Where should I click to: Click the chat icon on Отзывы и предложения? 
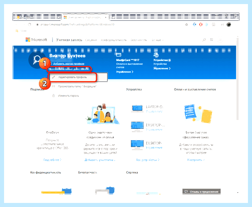pyautogui.click(x=186, y=192)
